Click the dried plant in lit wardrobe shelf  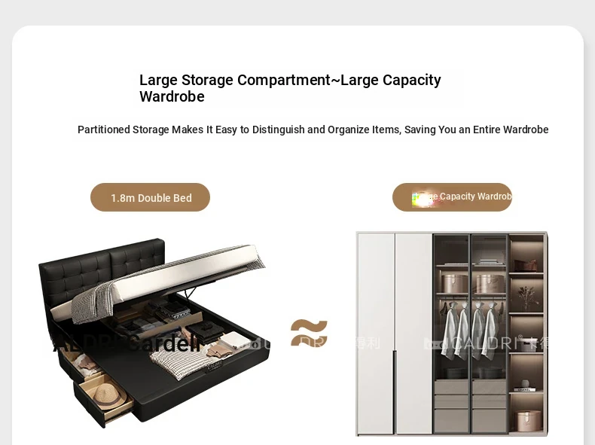[x=526, y=297]
